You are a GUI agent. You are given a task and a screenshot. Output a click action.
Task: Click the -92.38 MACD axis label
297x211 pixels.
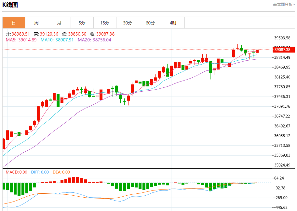(280, 188)
